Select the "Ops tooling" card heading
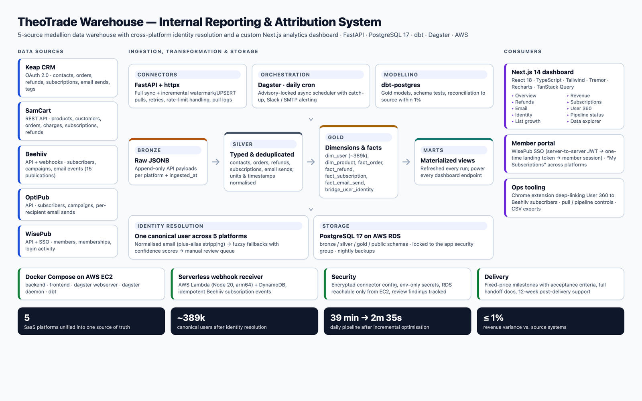The height and width of the screenshot is (401, 642). coord(528,187)
